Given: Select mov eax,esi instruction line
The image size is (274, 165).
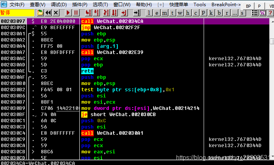Looking at the screenshot, I should pyautogui.click(x=98, y=152).
